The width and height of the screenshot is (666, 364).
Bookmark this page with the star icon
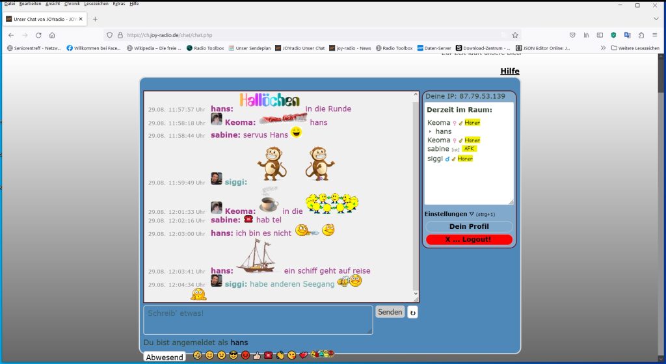tap(515, 35)
